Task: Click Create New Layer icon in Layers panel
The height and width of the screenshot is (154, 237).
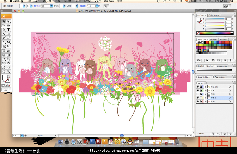Action: 225,134
